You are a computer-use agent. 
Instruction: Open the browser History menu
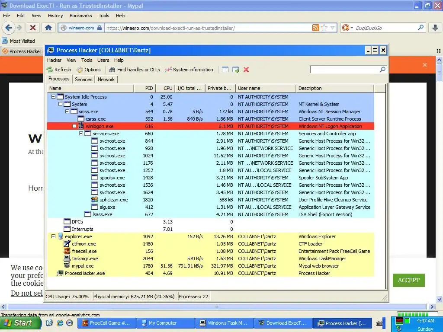pos(55,16)
